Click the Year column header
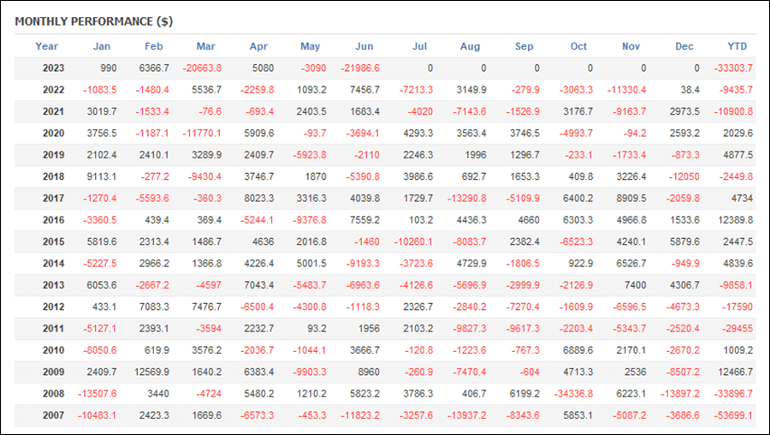This screenshot has height=435, width=770. [x=47, y=46]
